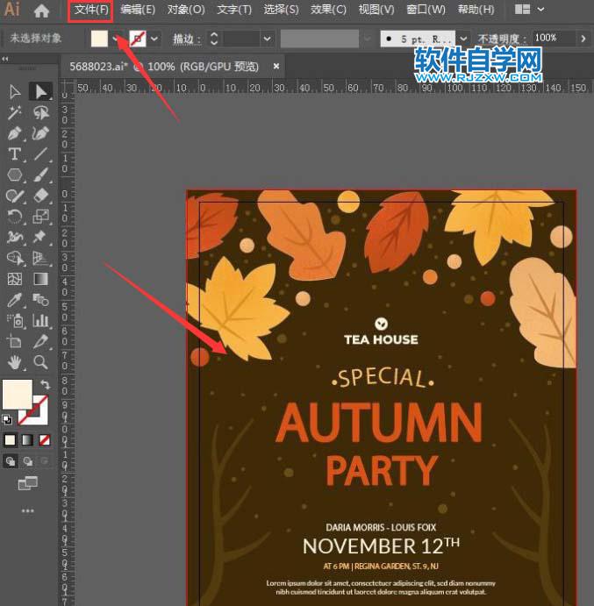Image resolution: width=594 pixels, height=606 pixels.
Task: Select the Type (T) tool
Action: (x=15, y=153)
